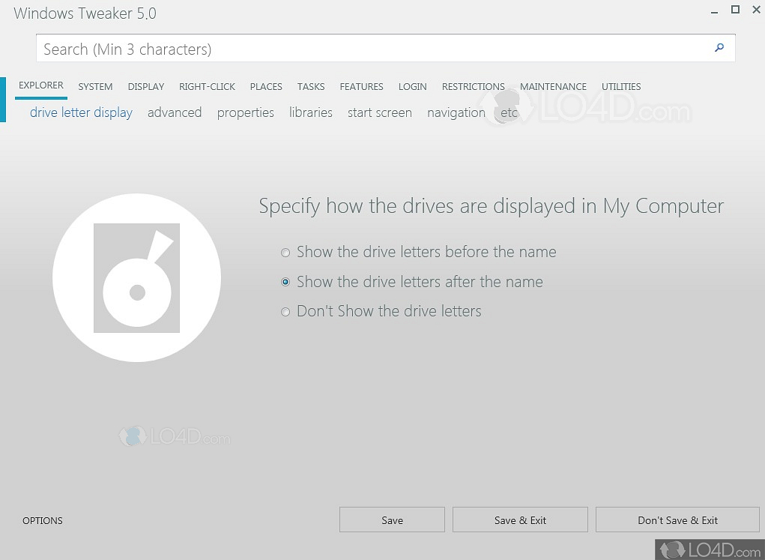Open the OPTIONS panel
Viewport: 765px width, 560px height.
(42, 520)
